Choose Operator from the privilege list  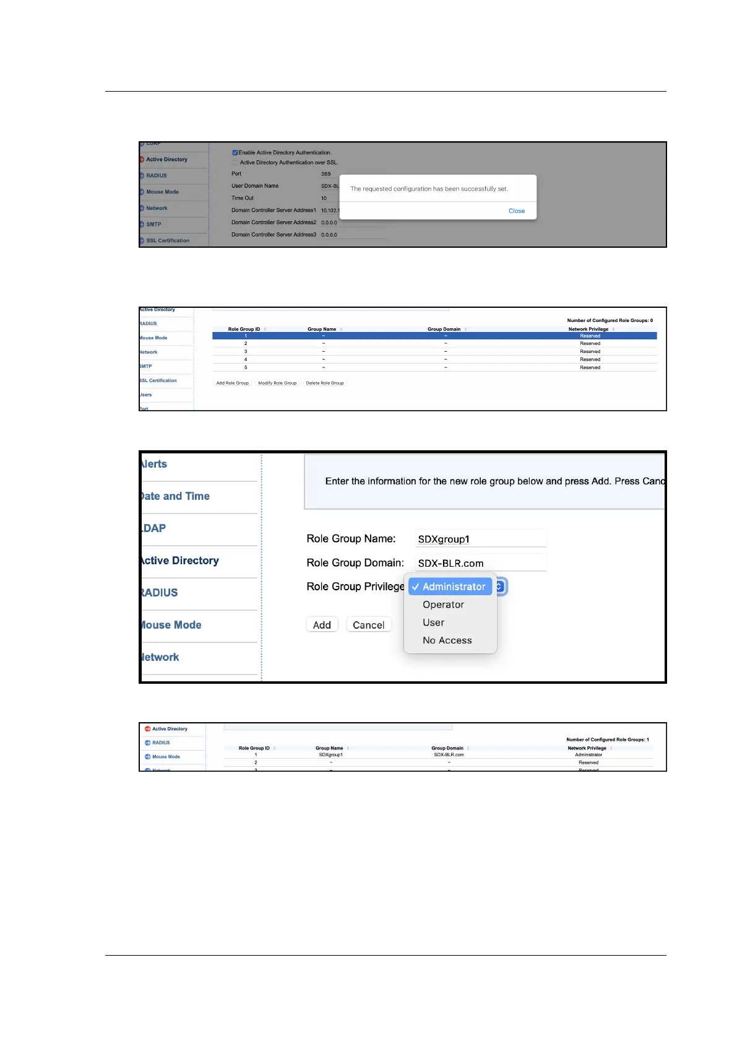(443, 604)
